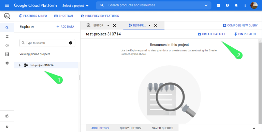Viewport: 262px width, 132px height.
Task: Open Scheduled queries clock icon
Action: click(7, 45)
